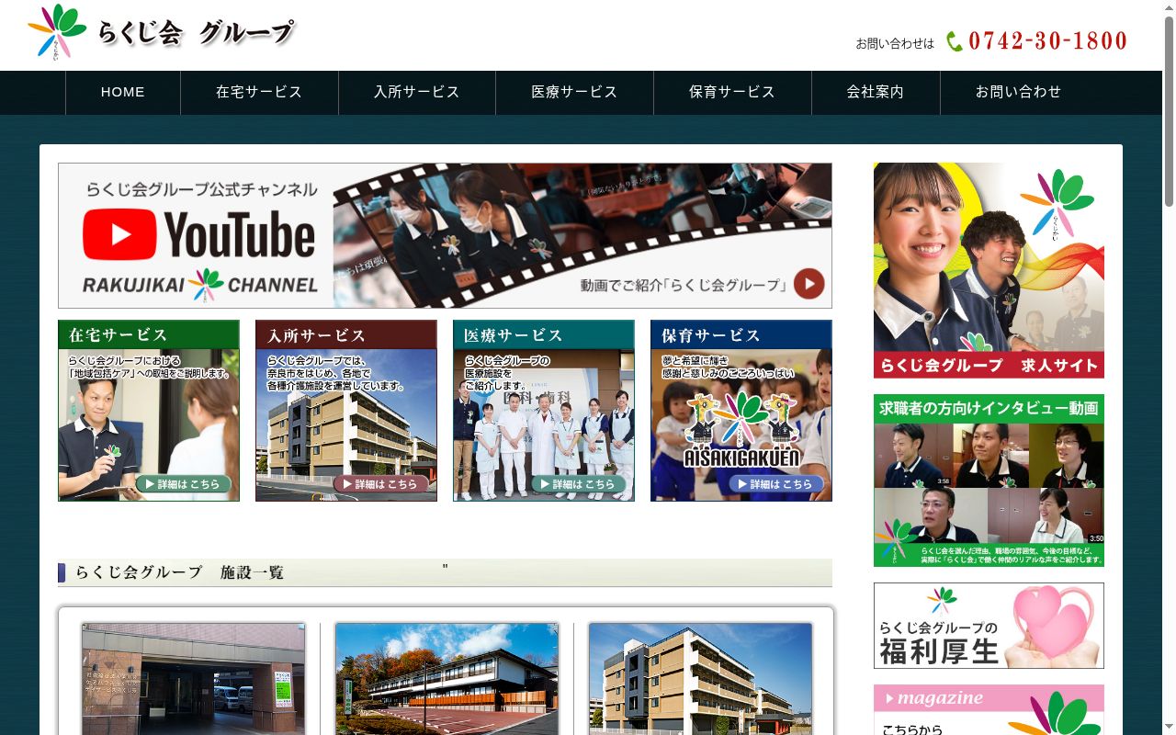This screenshot has width=1176, height=735.
Task: Click 詳細はこちら on 在宅サービス card
Action: (184, 484)
